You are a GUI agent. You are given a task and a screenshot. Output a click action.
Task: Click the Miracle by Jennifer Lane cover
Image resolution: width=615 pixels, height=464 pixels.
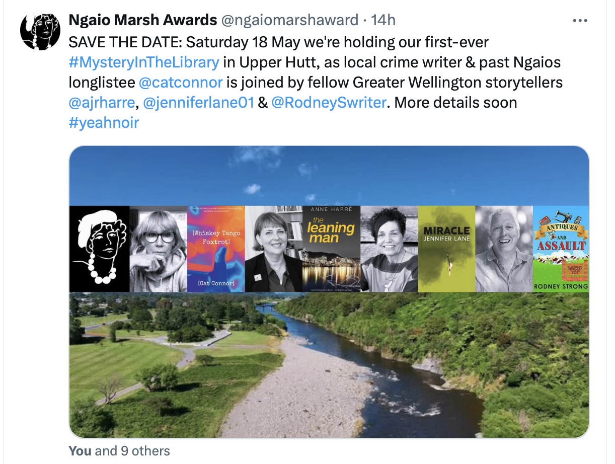(446, 249)
